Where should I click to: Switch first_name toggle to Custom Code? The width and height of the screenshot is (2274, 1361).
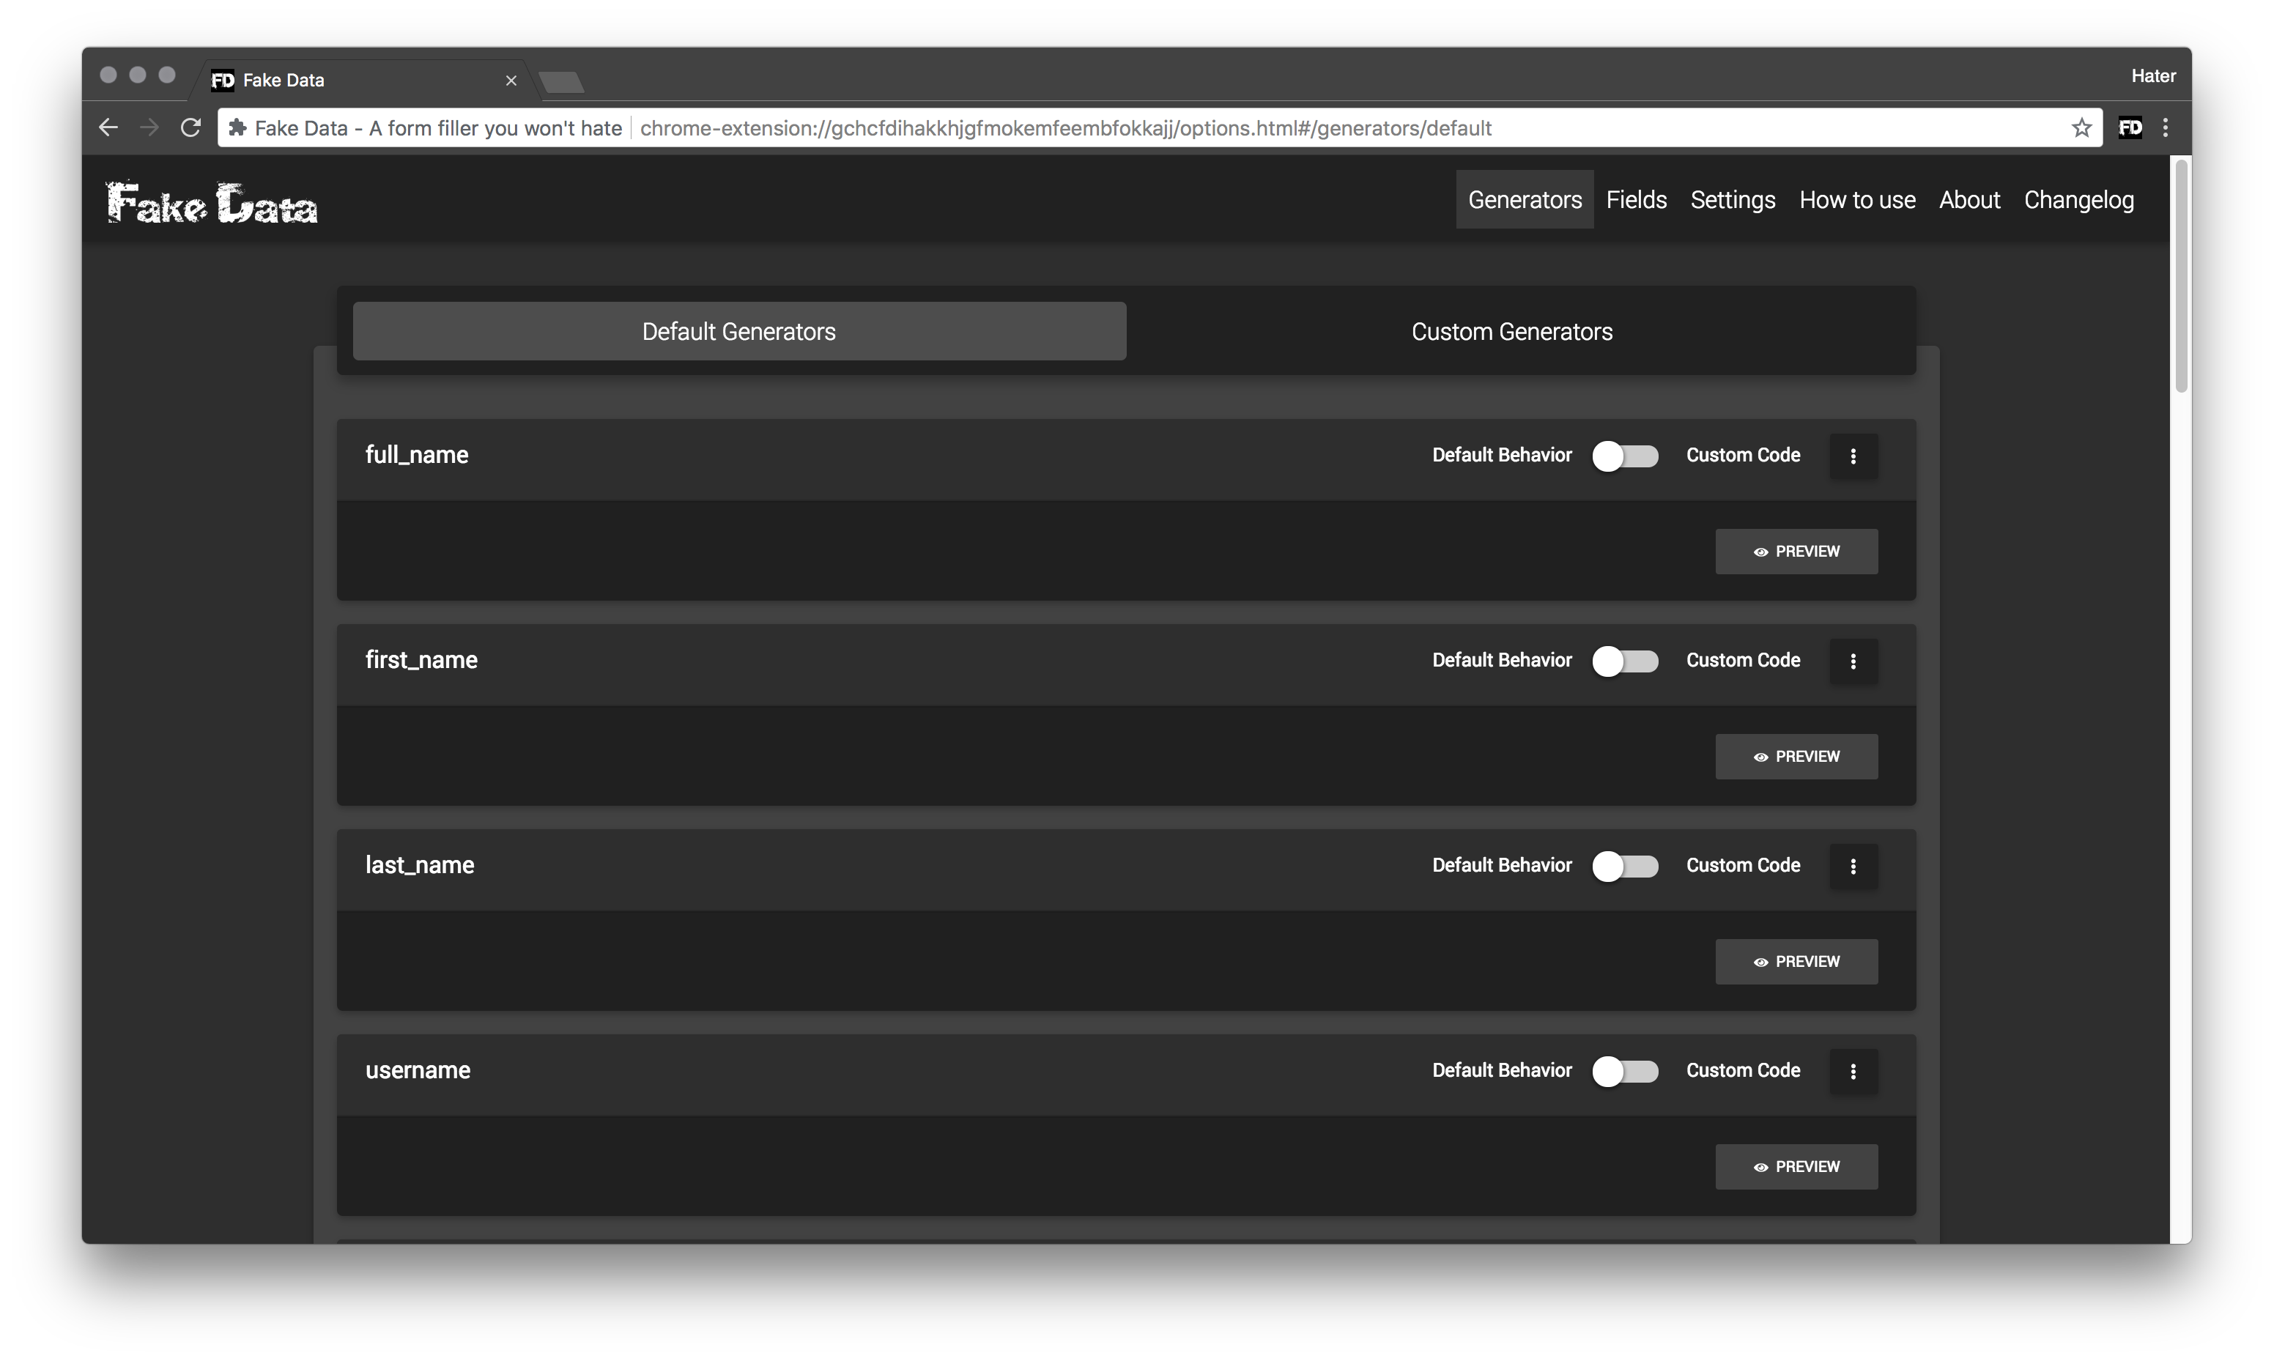(x=1625, y=661)
